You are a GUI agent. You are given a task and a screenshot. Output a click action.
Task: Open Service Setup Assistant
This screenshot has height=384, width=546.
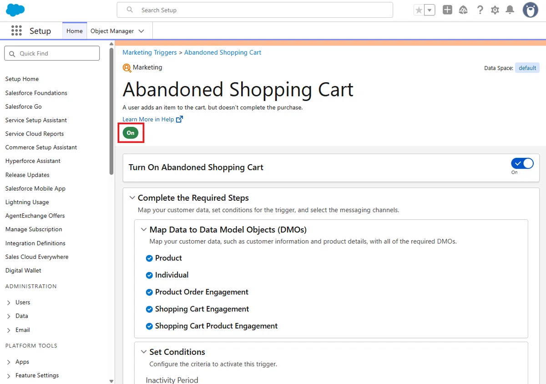click(x=36, y=120)
